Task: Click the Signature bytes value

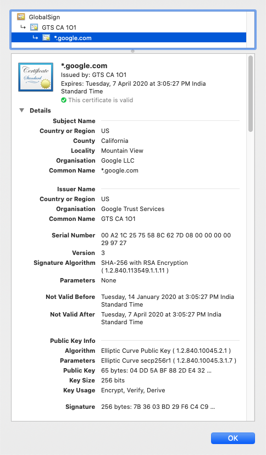Action: tap(158, 407)
